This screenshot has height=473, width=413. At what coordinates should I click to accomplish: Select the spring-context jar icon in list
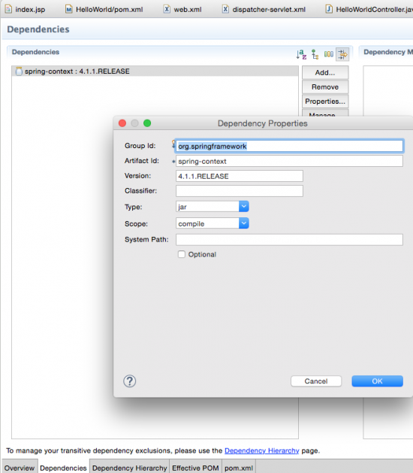coord(19,71)
